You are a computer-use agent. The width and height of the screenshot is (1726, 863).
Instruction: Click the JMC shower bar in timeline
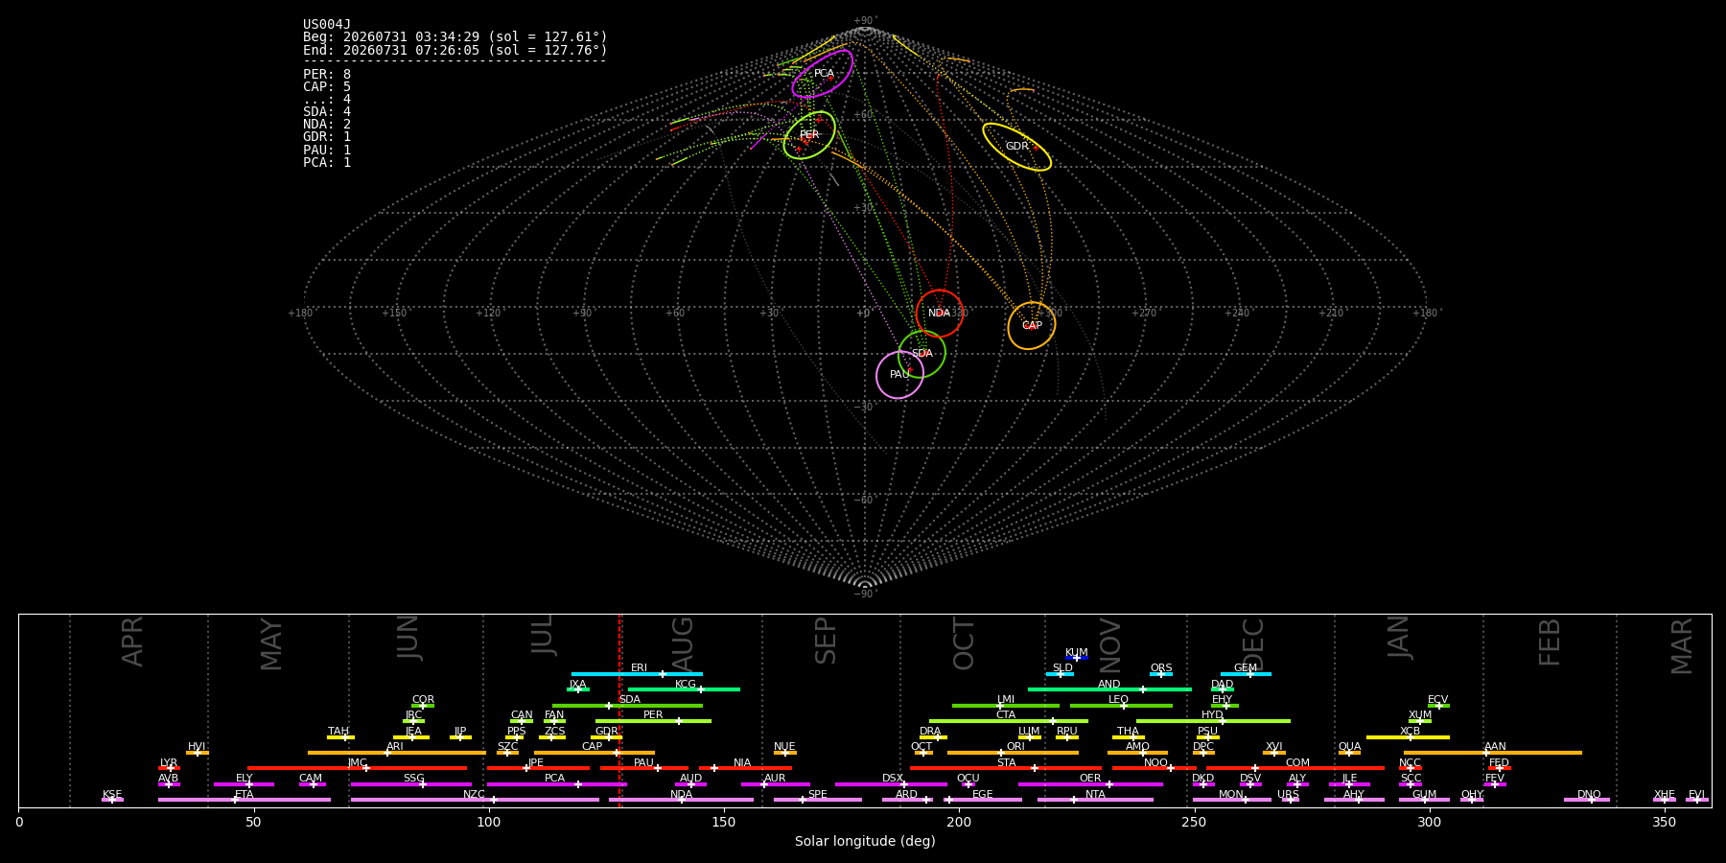pyautogui.click(x=358, y=768)
